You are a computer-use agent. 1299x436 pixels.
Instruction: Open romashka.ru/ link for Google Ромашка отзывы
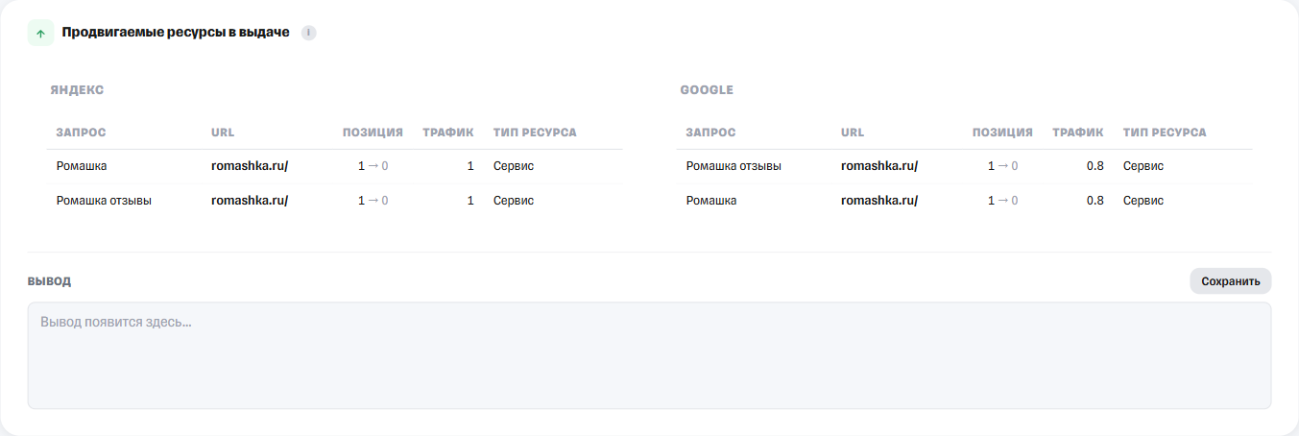click(x=879, y=166)
